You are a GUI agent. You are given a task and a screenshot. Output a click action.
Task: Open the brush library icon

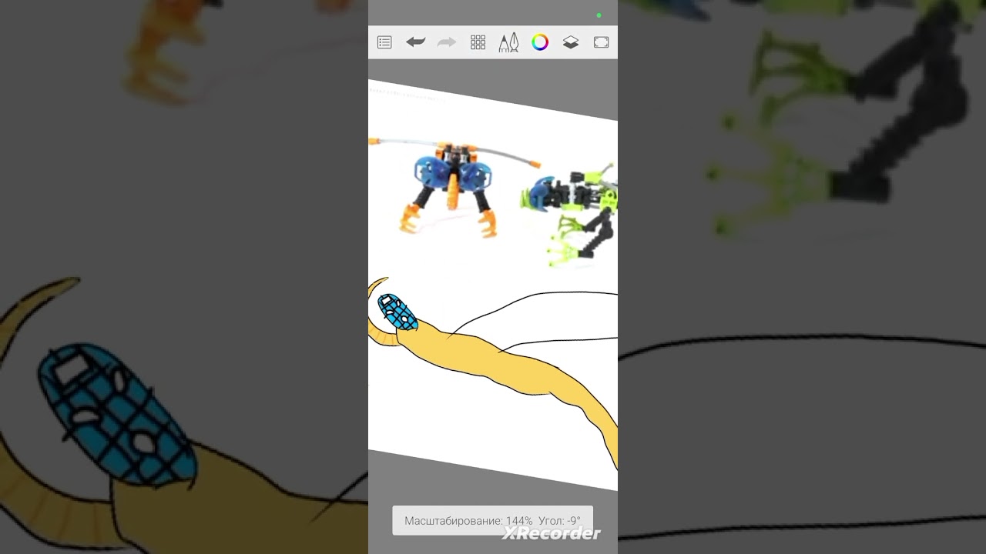508,42
